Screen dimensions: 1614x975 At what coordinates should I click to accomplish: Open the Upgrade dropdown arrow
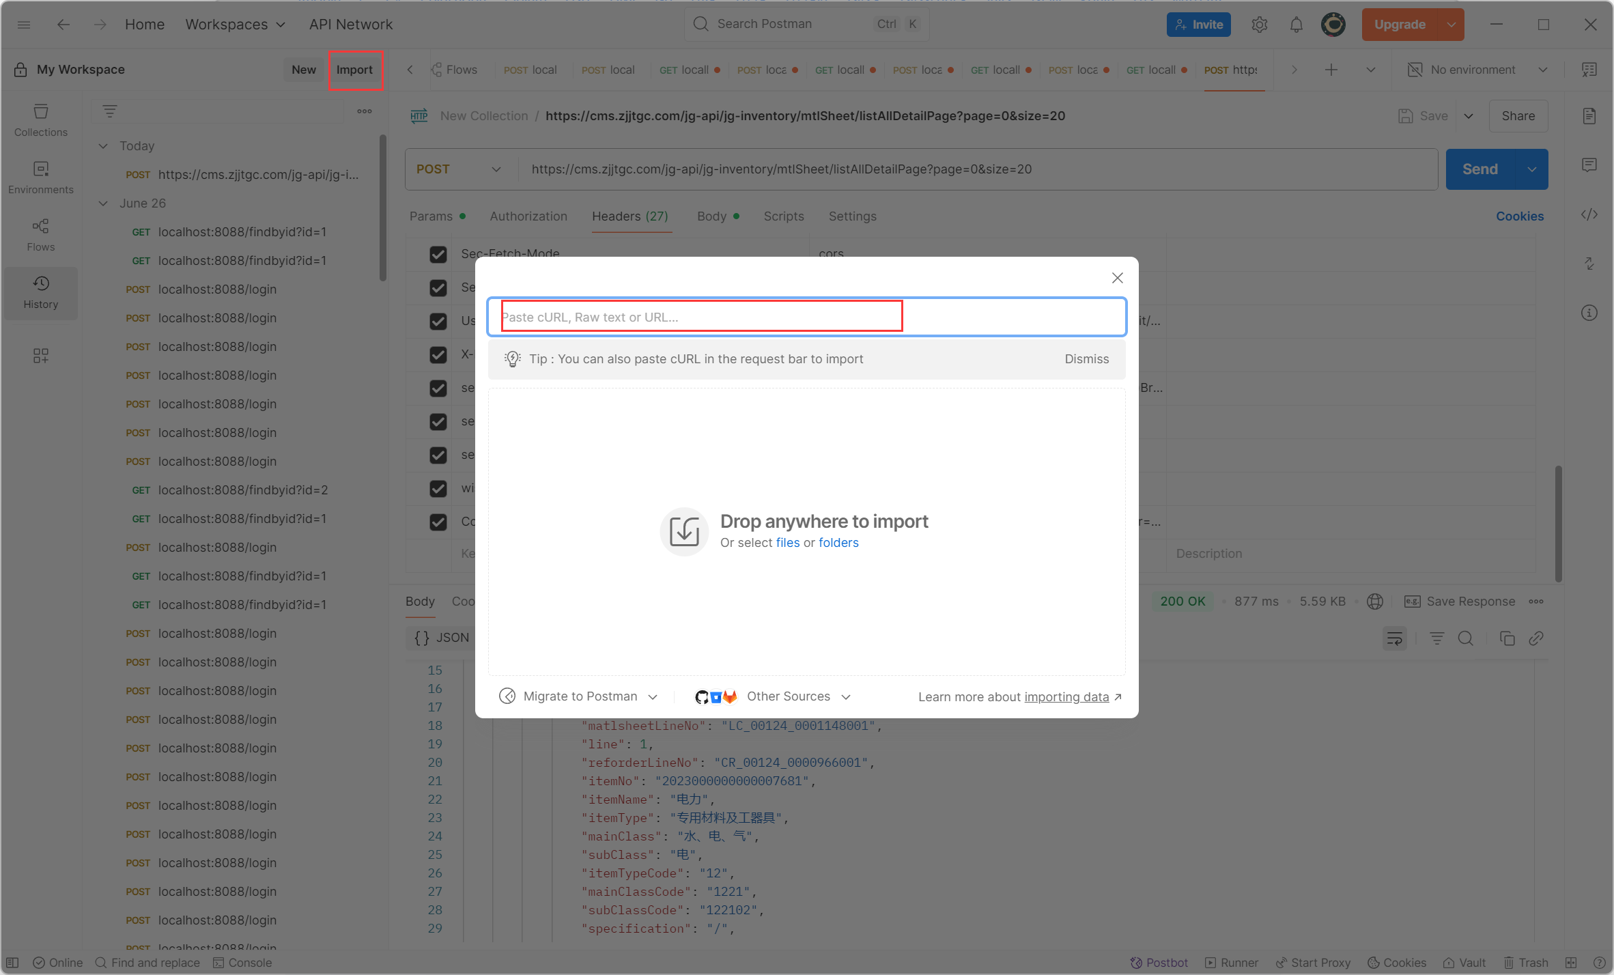point(1452,25)
